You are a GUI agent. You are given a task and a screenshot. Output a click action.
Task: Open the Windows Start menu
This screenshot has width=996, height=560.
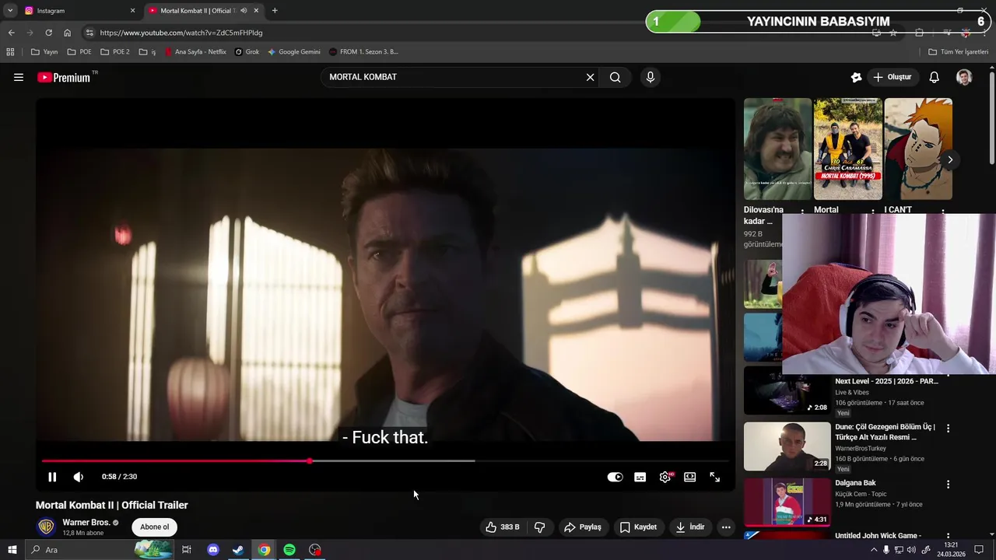point(12,550)
